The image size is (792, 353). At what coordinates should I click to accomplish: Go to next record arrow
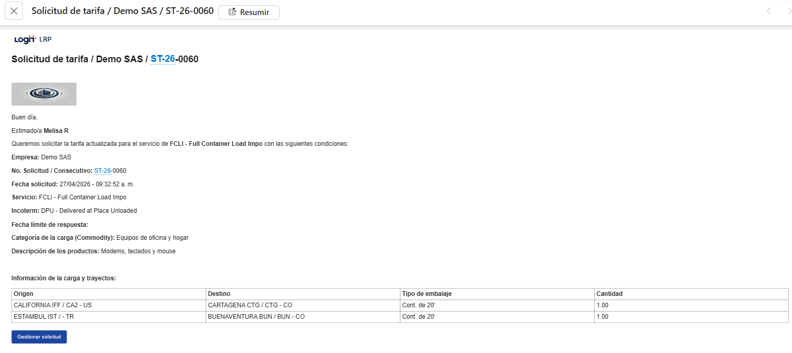pyautogui.click(x=789, y=11)
